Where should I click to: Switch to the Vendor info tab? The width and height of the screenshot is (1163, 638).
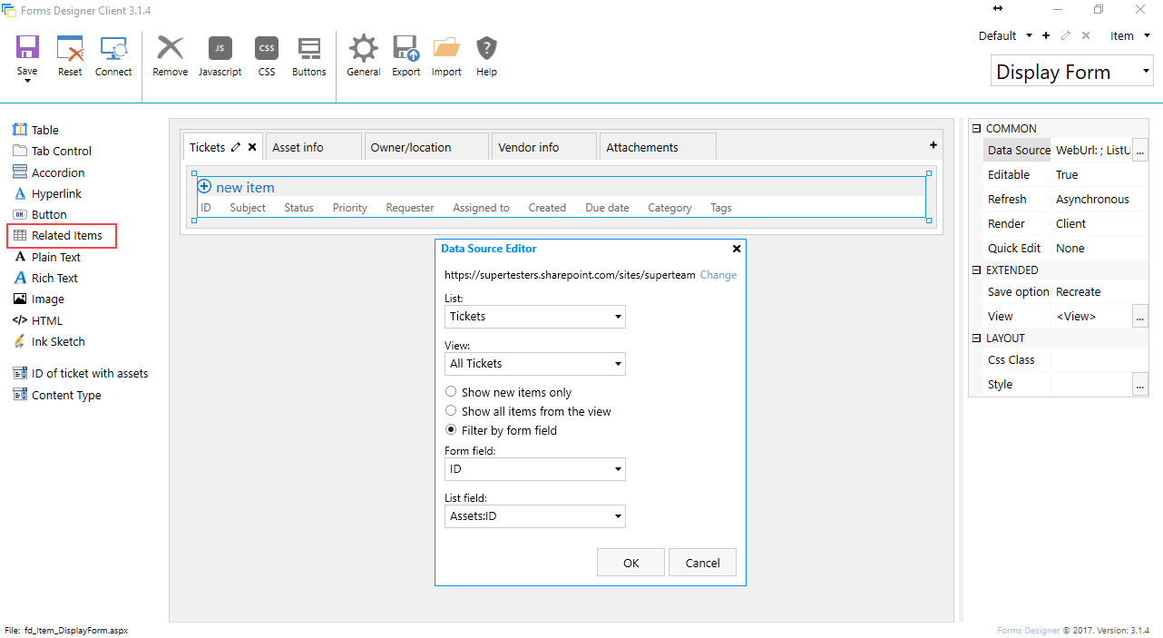[542, 147]
